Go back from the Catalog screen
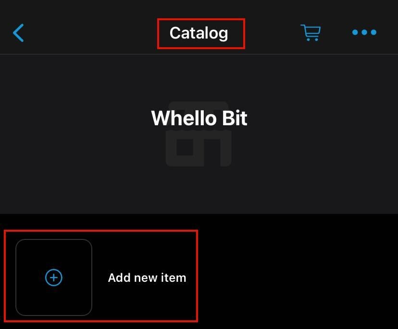 pos(18,33)
